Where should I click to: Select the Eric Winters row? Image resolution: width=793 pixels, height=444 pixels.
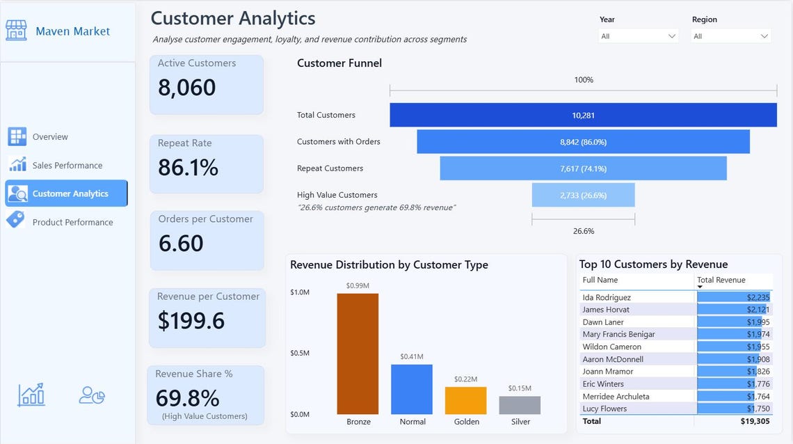(676, 384)
